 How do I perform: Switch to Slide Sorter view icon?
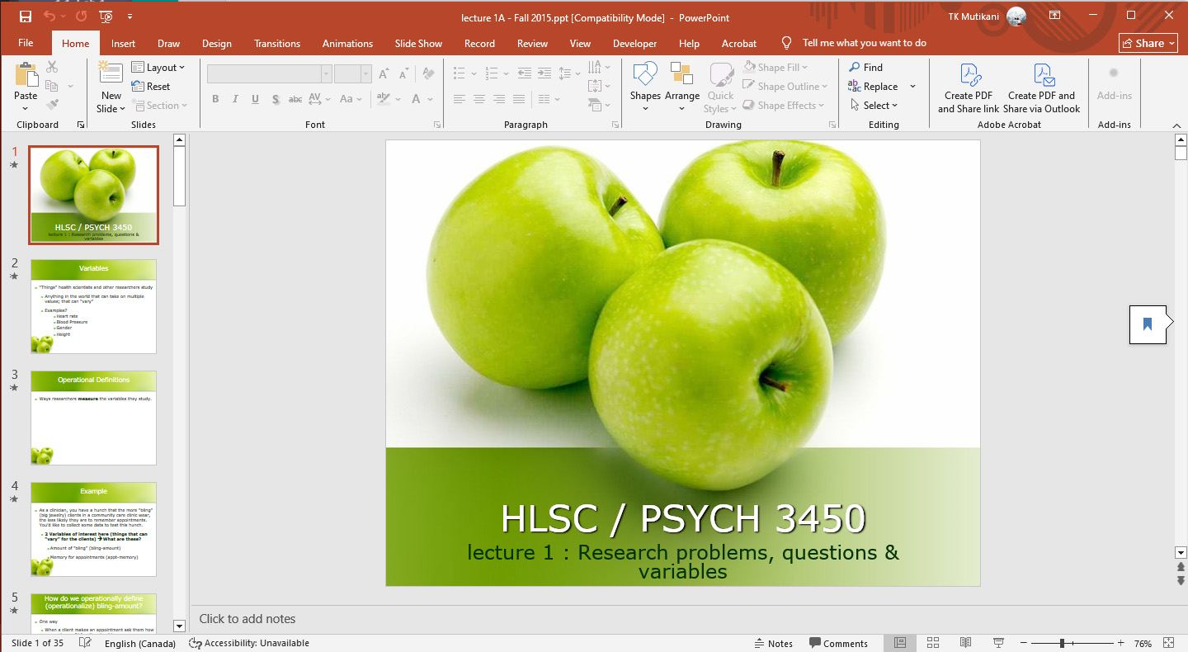tap(933, 643)
